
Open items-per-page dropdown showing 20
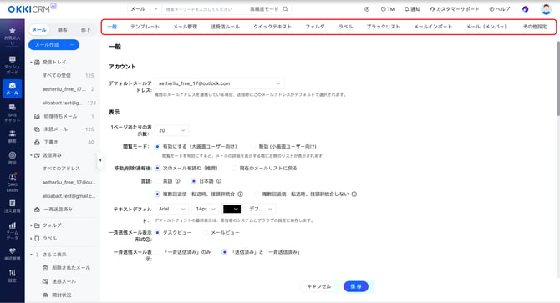[x=172, y=130]
